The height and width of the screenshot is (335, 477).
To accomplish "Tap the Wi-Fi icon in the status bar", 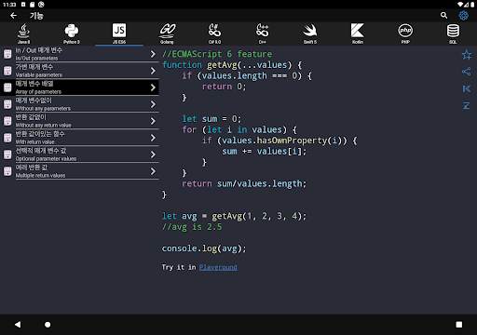I will [460, 5].
